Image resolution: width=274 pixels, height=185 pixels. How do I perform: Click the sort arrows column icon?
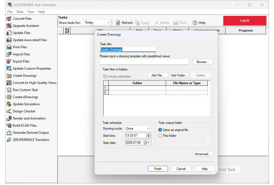[x=67, y=31]
